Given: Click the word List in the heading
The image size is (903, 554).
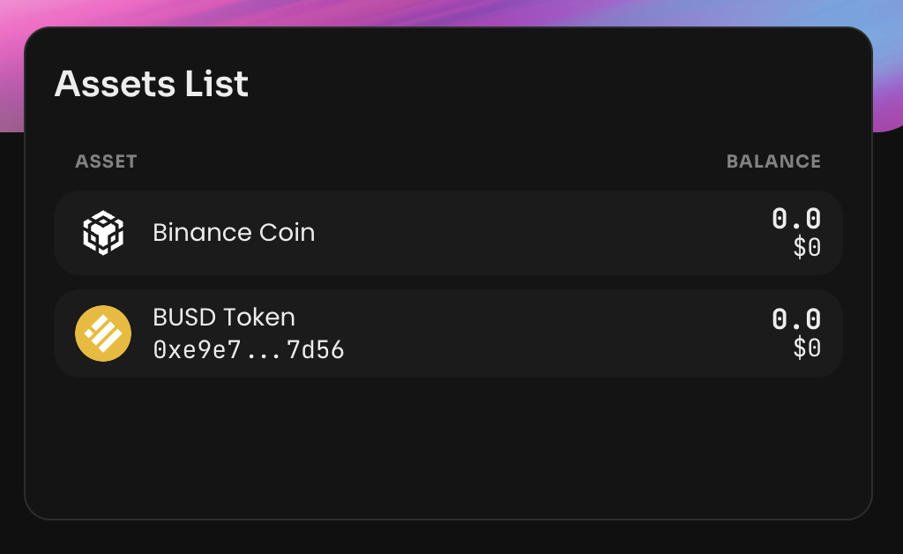Looking at the screenshot, I should (217, 84).
